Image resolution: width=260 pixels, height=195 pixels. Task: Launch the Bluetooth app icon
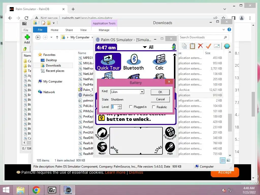(134, 62)
